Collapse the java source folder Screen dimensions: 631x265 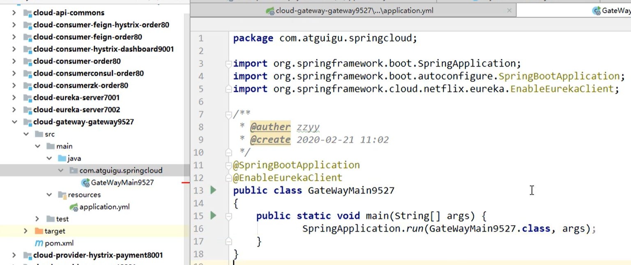[x=49, y=158]
